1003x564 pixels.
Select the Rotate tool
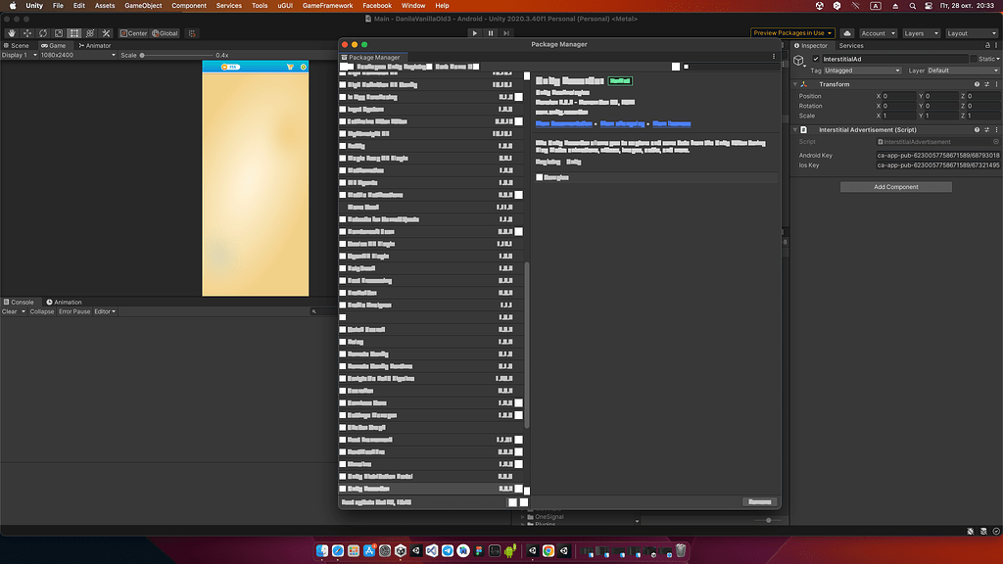pos(43,32)
